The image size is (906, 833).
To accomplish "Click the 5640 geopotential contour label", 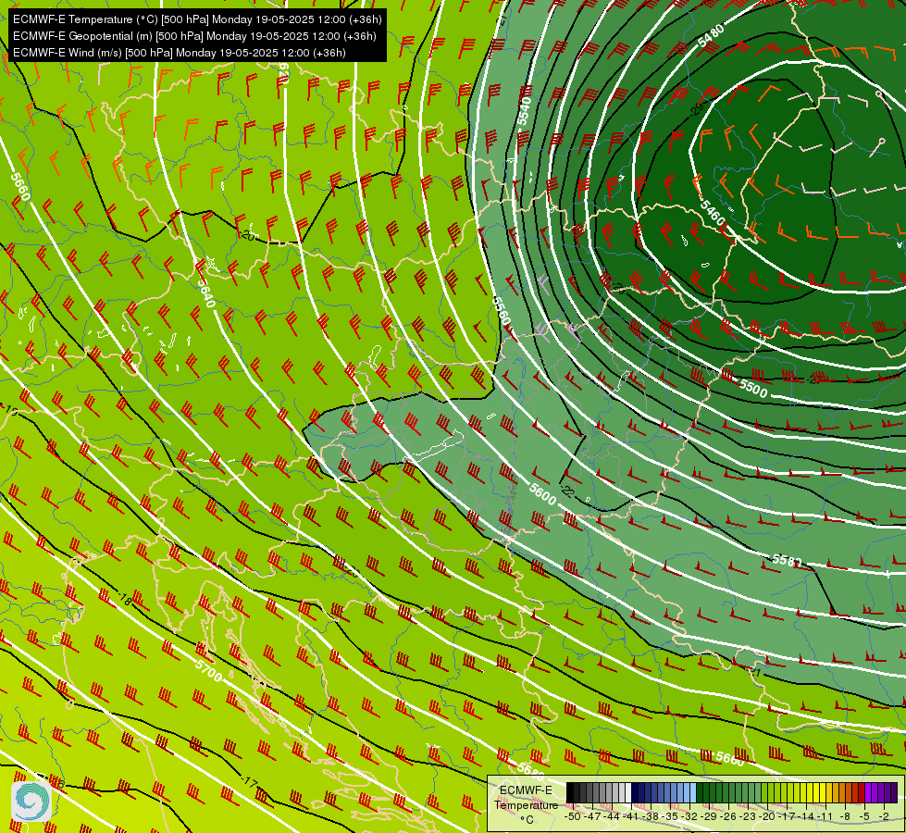I will click(205, 293).
